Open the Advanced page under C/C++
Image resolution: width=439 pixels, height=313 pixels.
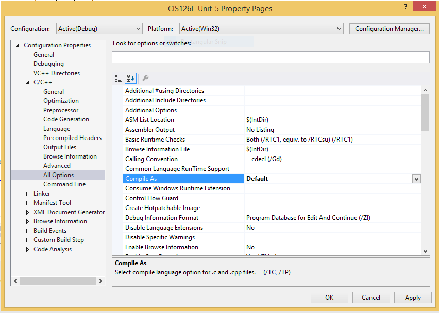click(57, 166)
